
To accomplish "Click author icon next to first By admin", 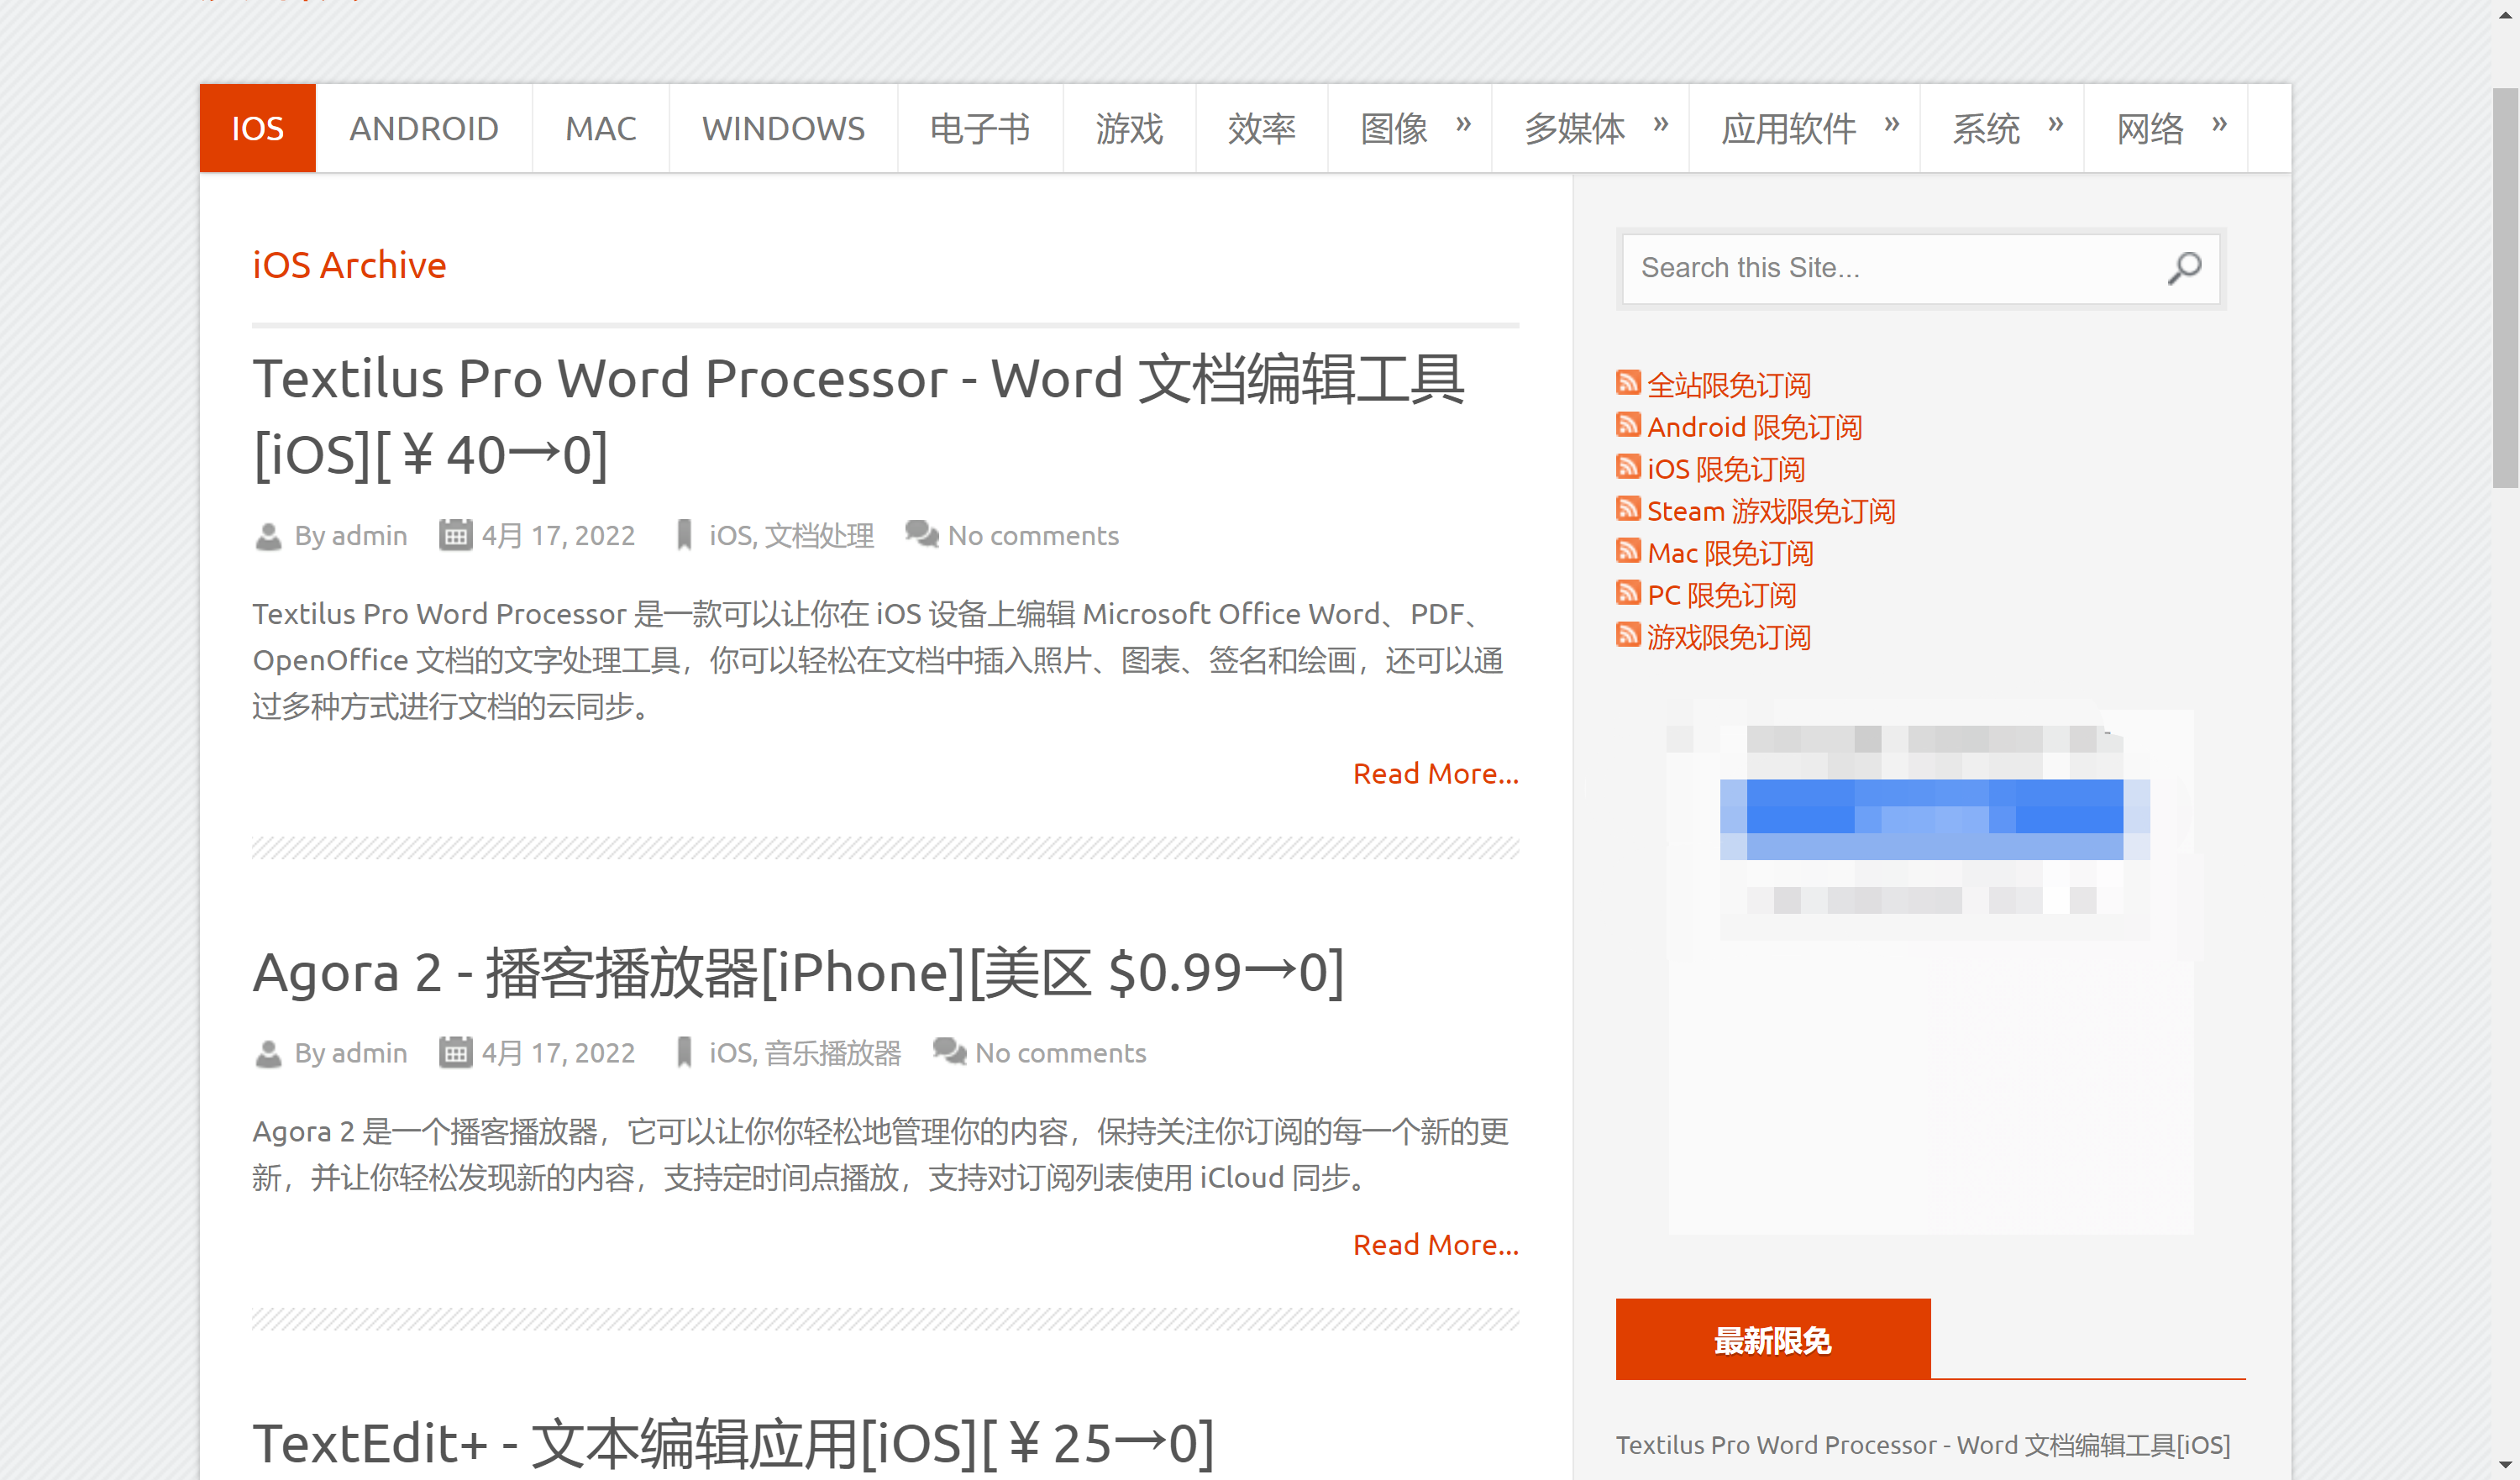I will click(x=268, y=537).
